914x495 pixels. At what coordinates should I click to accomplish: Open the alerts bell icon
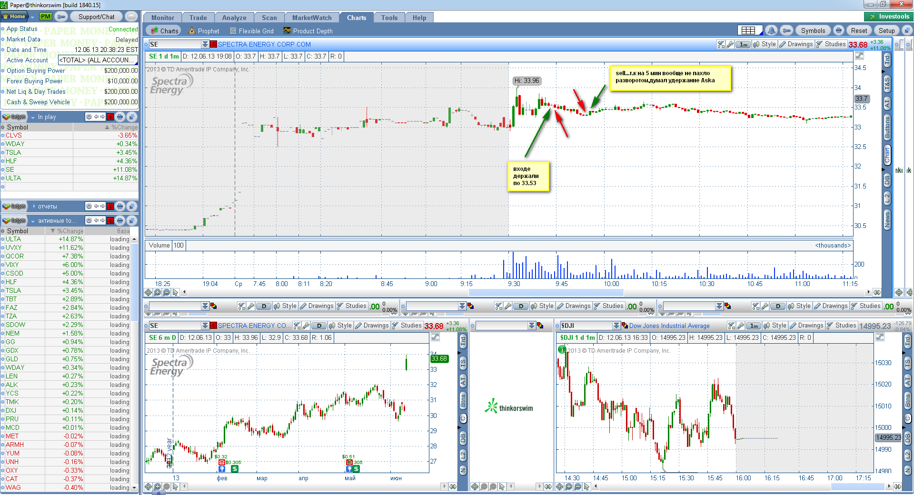tap(772, 30)
